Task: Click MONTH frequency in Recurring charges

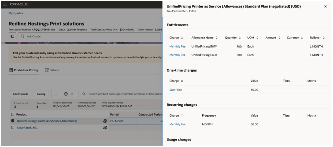Action: (207, 124)
